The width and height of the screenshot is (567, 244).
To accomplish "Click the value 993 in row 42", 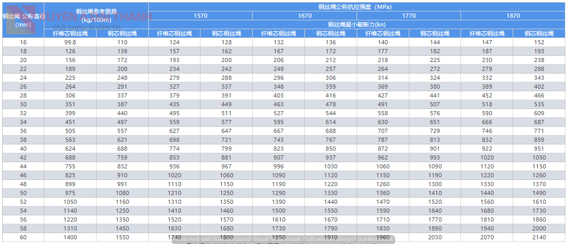I will click(x=435, y=157).
